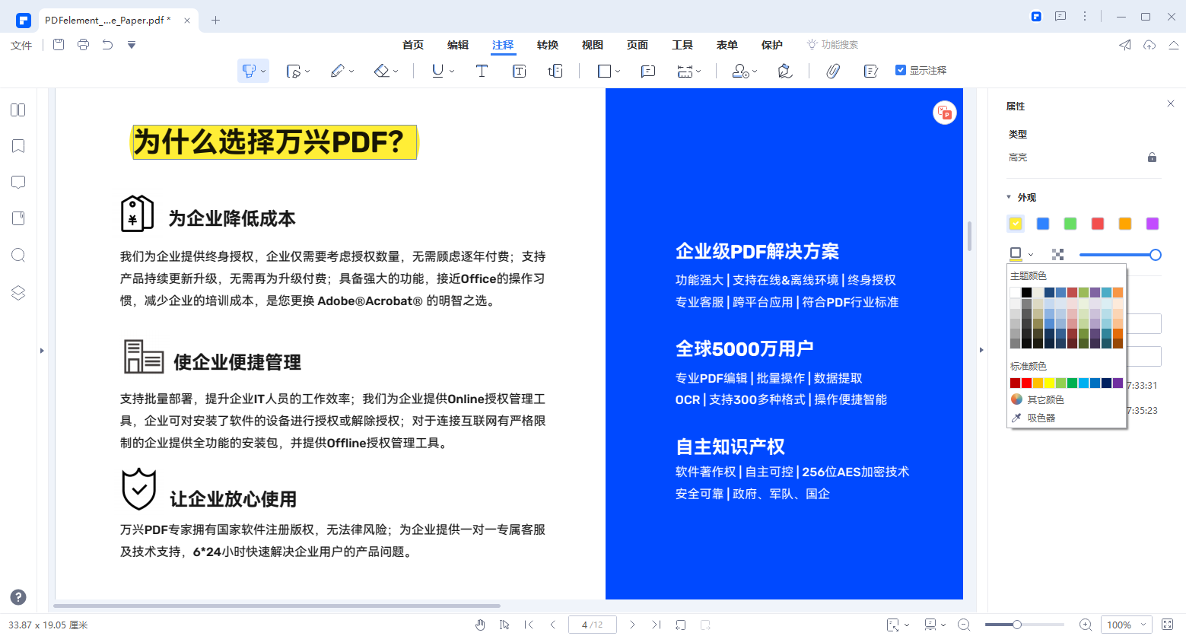1186x636 pixels.
Task: Open the shape tool dropdown arrow
Action: (618, 70)
